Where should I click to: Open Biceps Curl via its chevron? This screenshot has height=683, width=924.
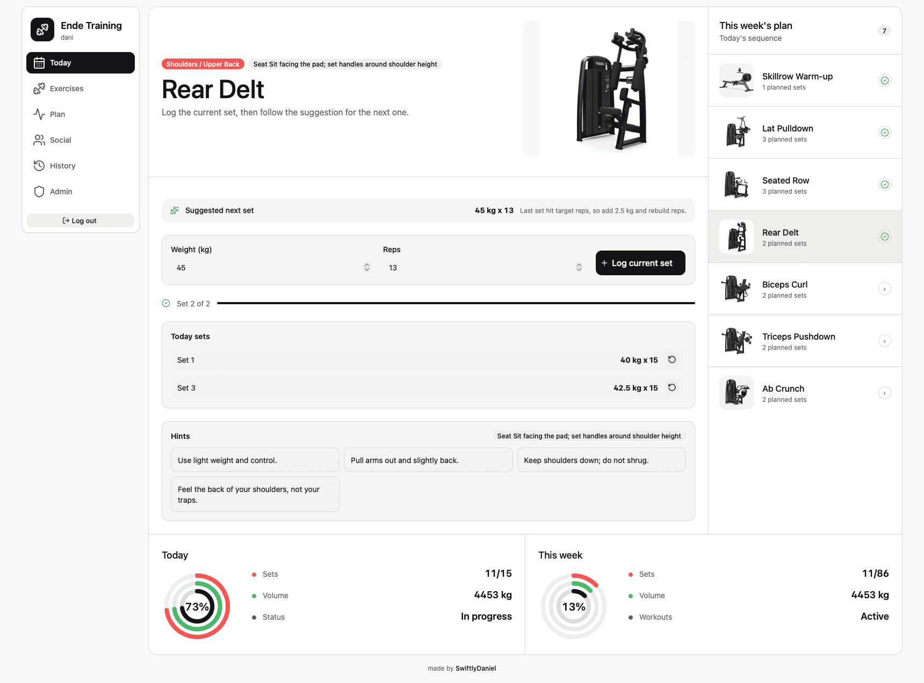(885, 289)
